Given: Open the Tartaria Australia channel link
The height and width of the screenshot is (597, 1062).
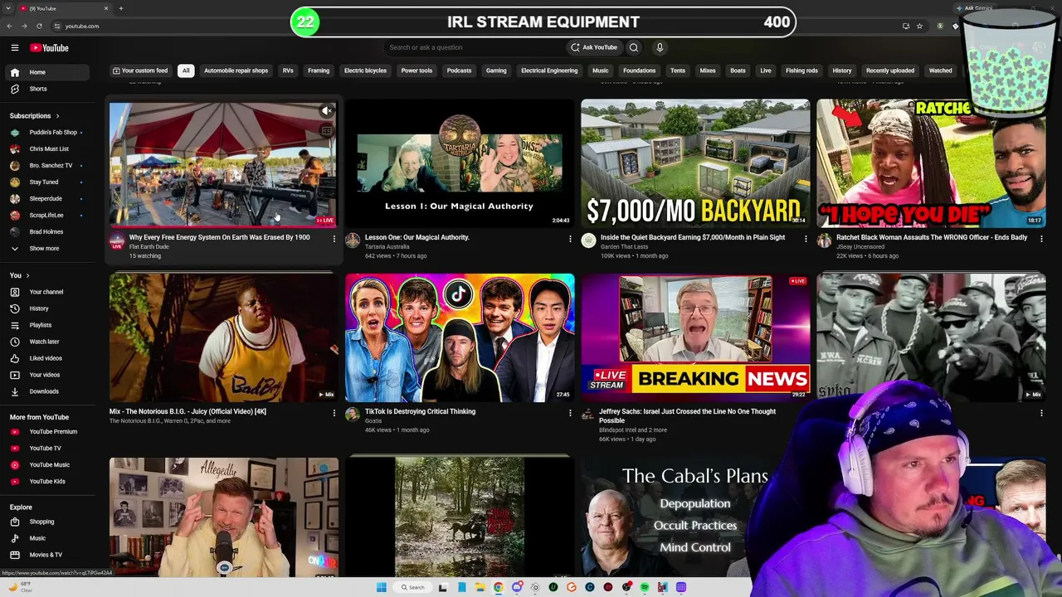Looking at the screenshot, I should coord(387,247).
